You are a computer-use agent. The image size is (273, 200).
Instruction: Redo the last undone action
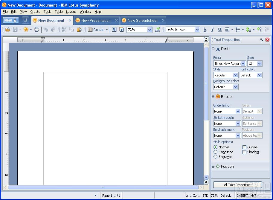[x=53, y=30]
